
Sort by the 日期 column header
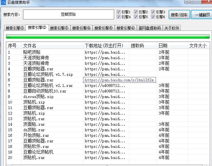pyautogui.click(x=172, y=46)
